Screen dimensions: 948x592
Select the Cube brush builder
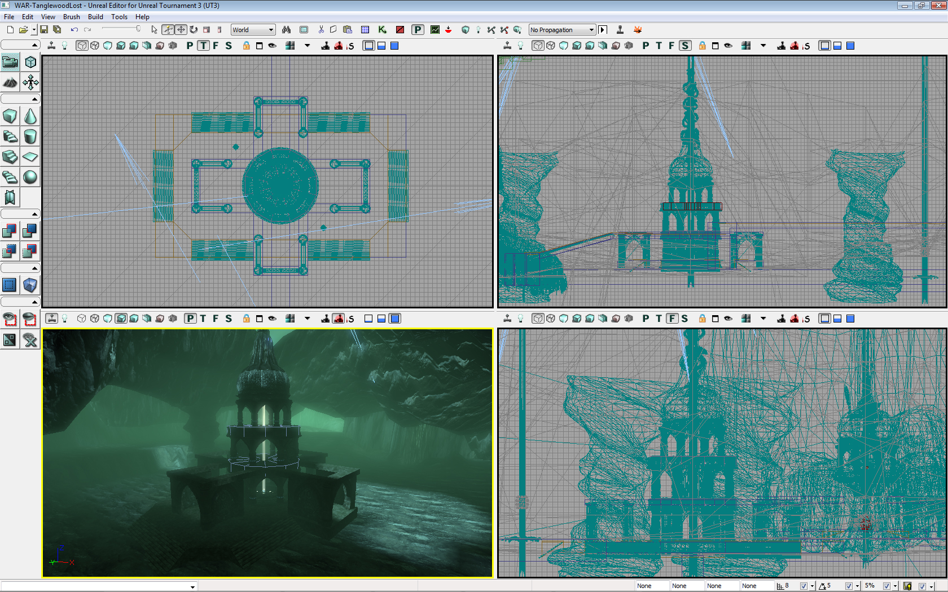[x=10, y=116]
